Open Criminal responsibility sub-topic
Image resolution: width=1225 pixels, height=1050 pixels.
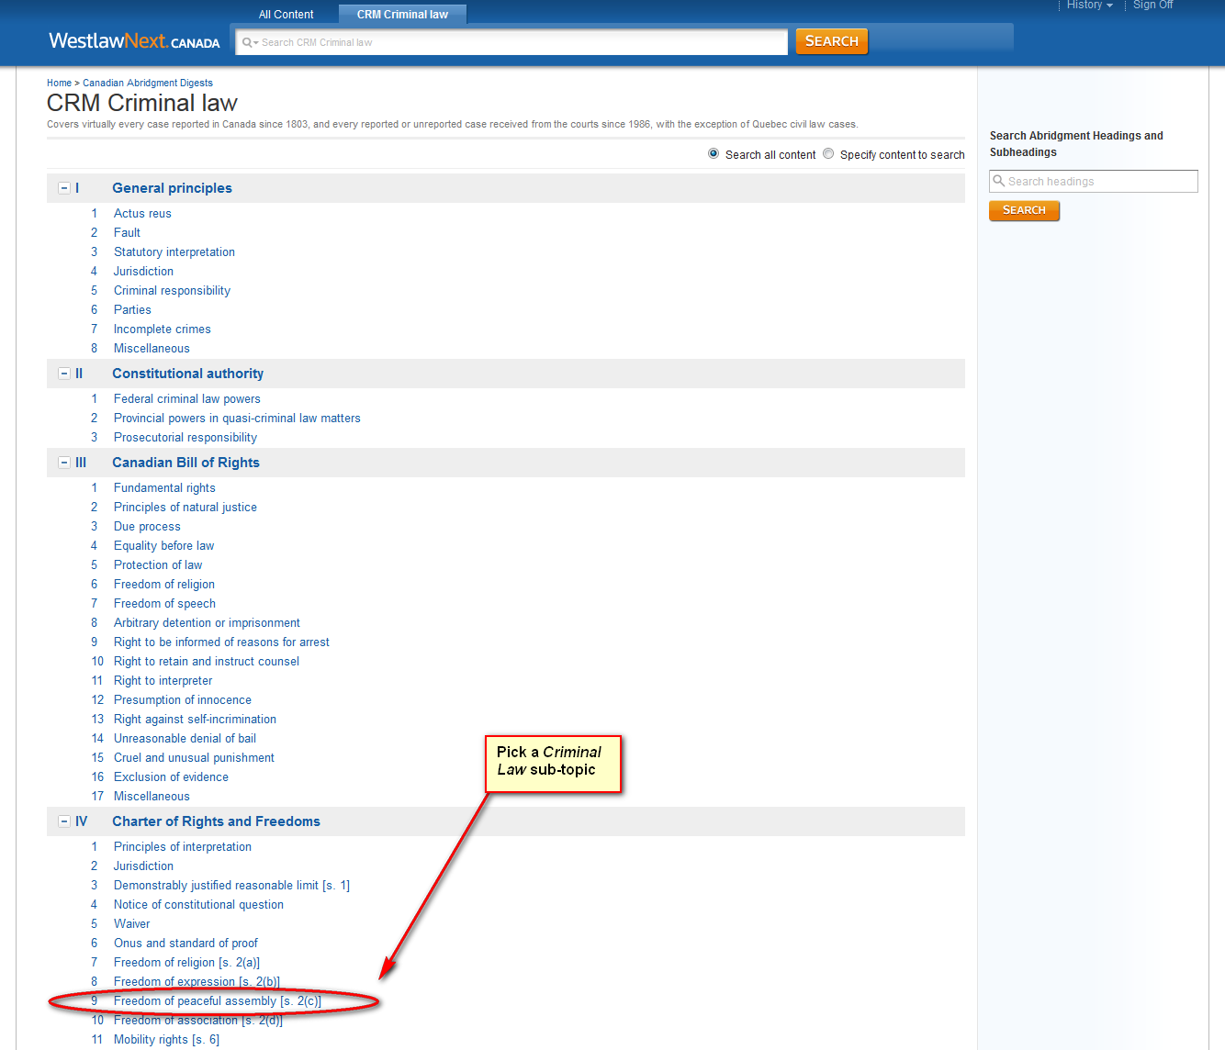[x=172, y=291]
